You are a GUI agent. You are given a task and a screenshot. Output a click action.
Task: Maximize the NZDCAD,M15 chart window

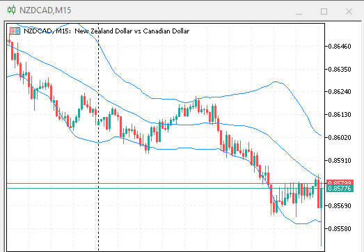point(324,11)
